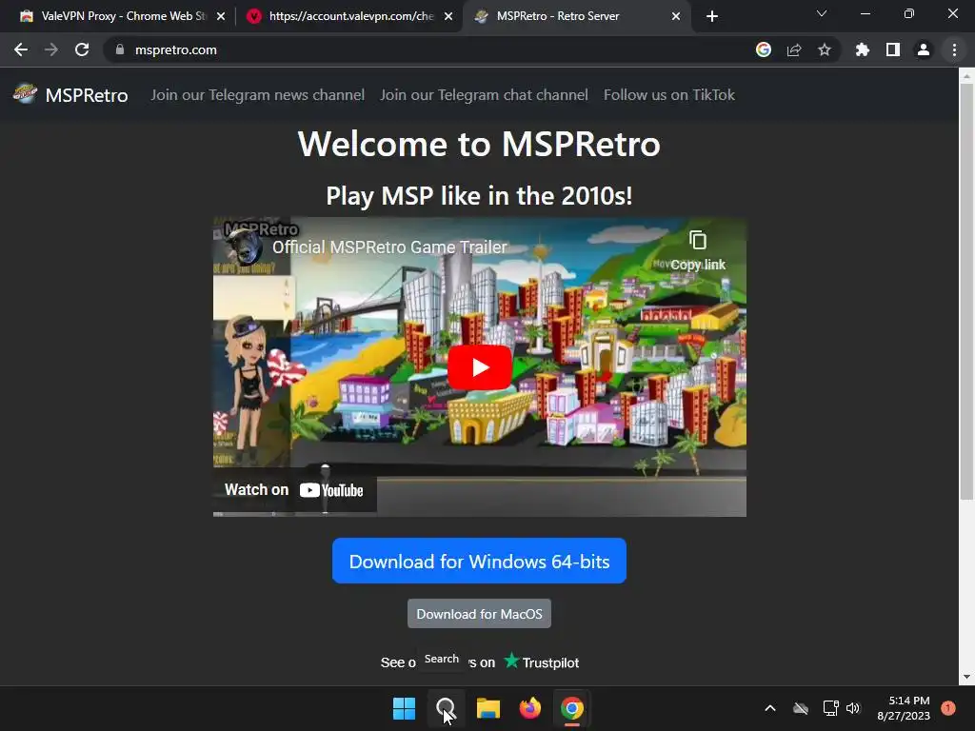975x731 pixels.
Task: View site info via lock icon
Action: (120, 49)
